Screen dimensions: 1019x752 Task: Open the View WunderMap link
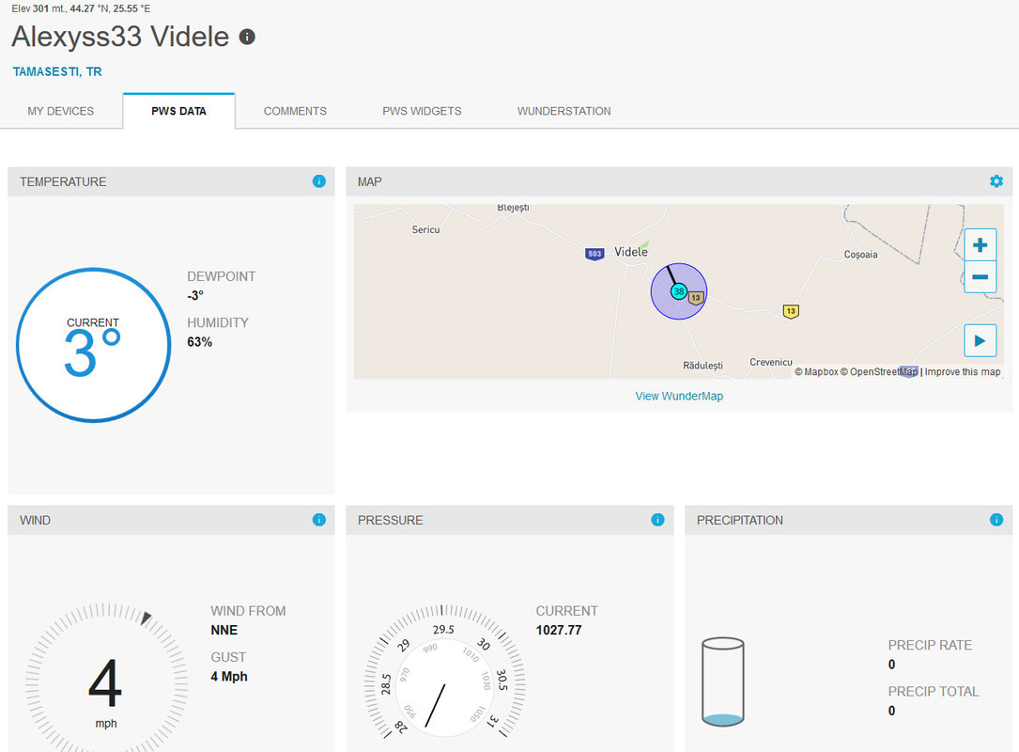pos(679,396)
